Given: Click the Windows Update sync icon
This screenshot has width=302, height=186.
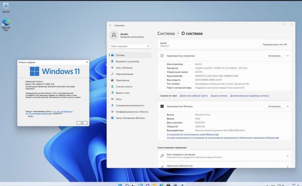Looking at the screenshot, I should 112,118.
